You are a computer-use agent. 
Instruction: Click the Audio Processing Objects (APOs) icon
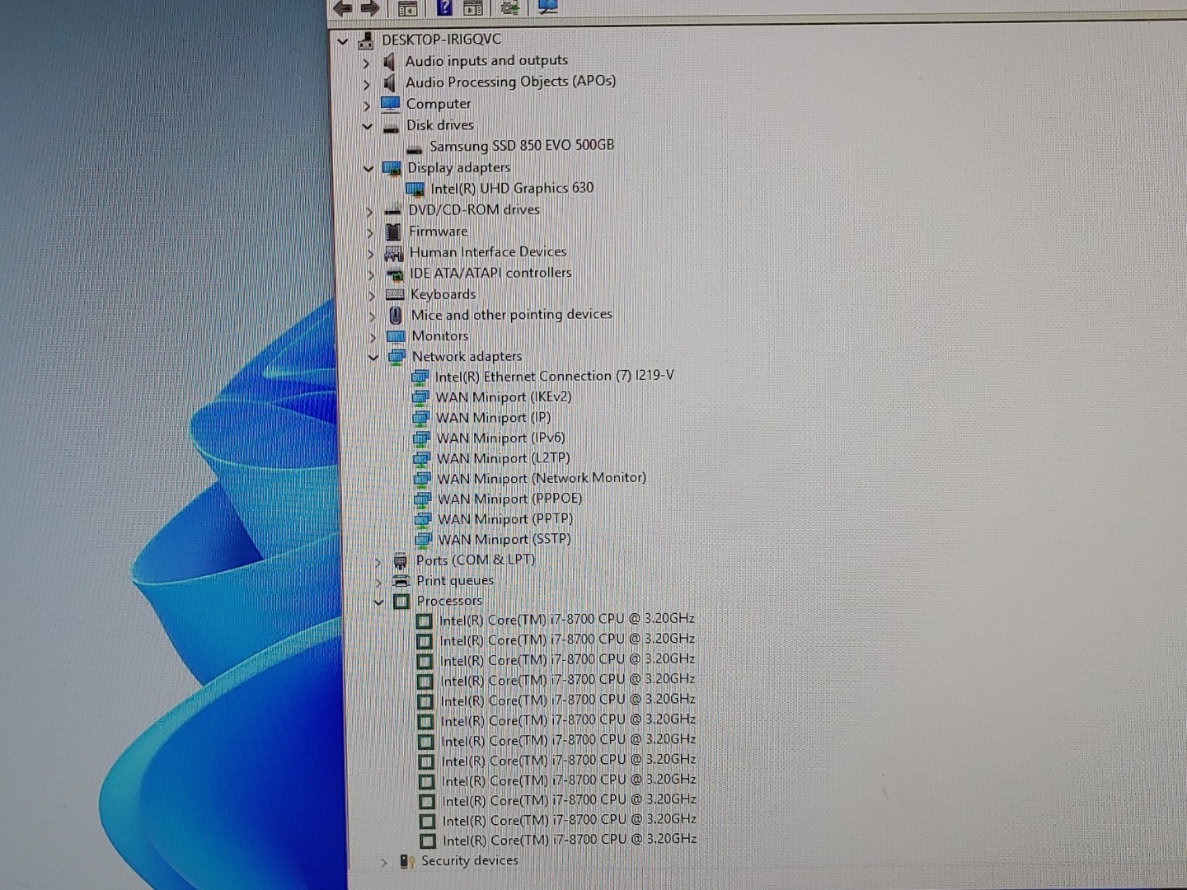(390, 82)
